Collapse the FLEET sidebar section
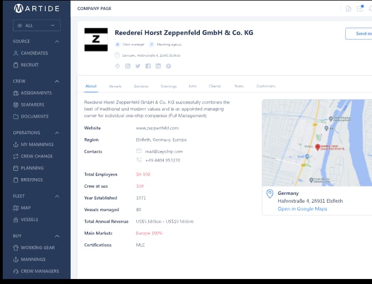This screenshot has height=284, width=372. point(57,197)
